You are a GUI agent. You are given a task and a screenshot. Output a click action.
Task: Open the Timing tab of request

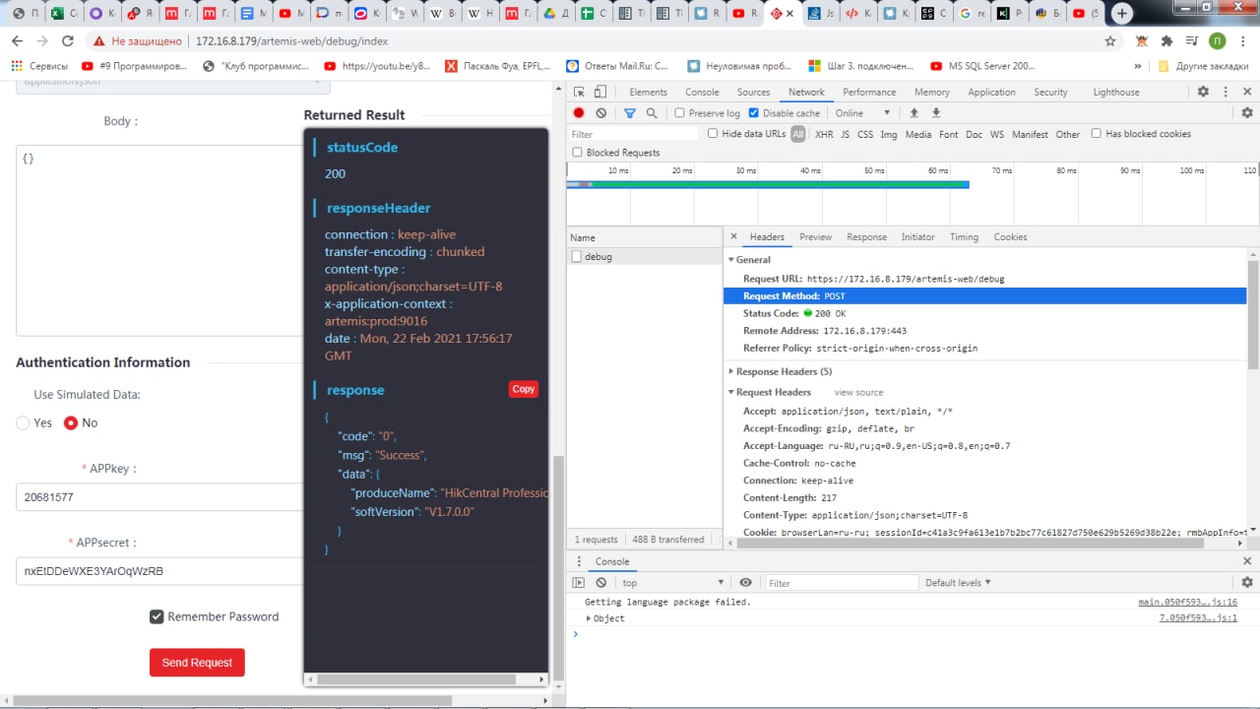click(964, 237)
